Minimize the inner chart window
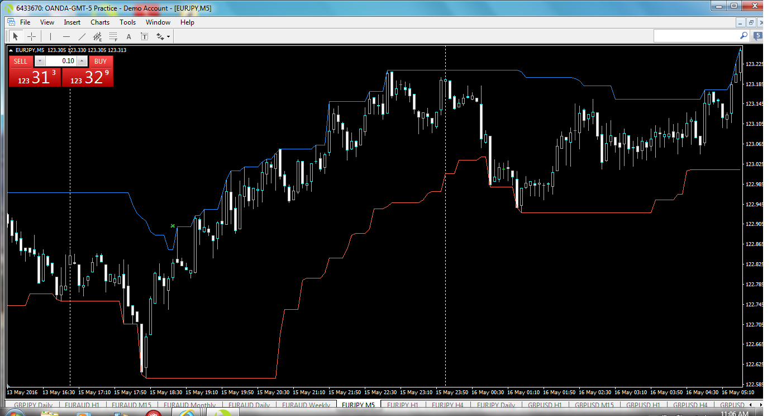The image size is (772, 416). [741, 22]
